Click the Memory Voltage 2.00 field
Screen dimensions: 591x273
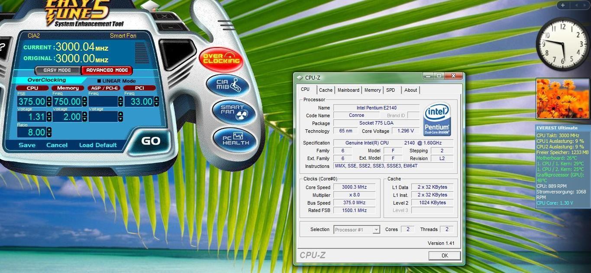pyautogui.click(x=68, y=117)
